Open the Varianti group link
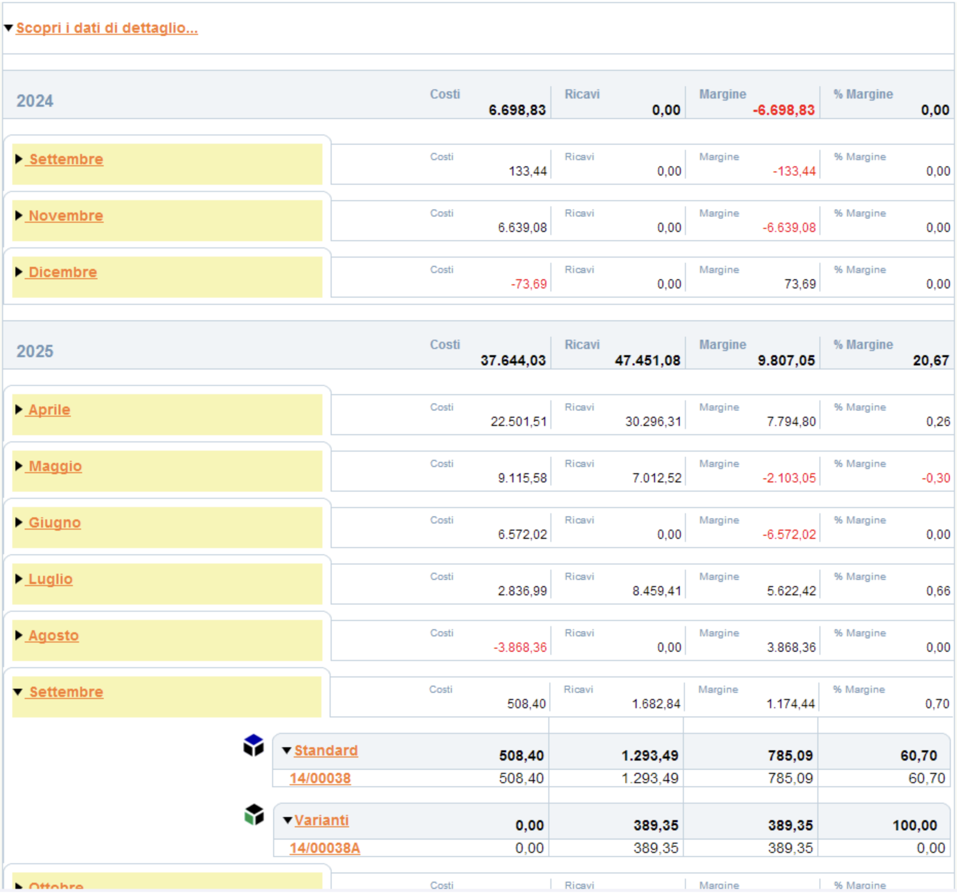This screenshot has width=957, height=894. coord(321,820)
